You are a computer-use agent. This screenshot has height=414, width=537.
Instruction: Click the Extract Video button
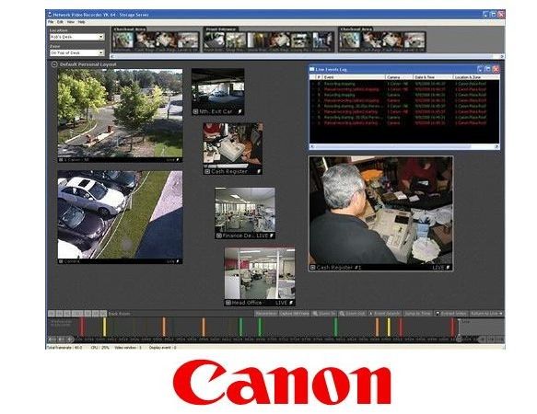(x=450, y=314)
